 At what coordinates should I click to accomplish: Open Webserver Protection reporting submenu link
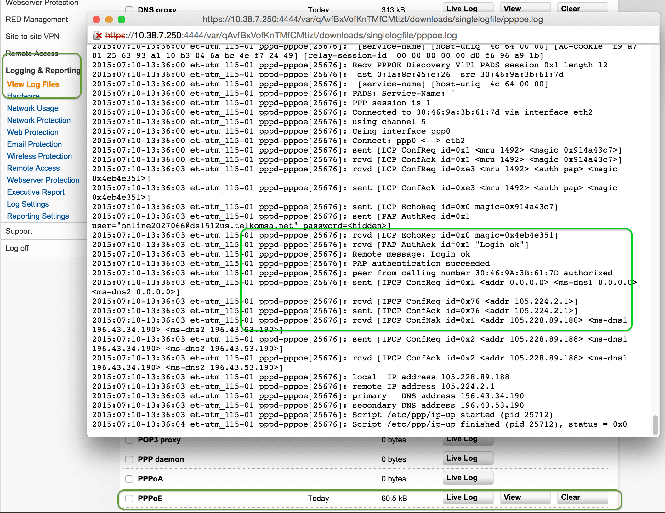tap(43, 180)
